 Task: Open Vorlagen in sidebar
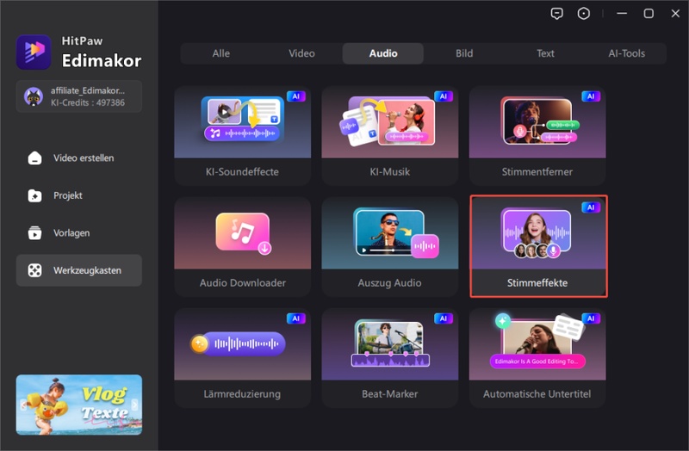[x=79, y=232]
